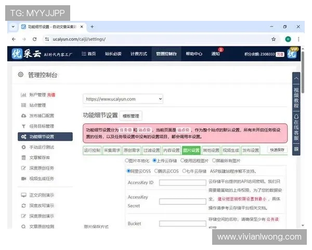Switch to the 发布设置 tab

(251, 150)
